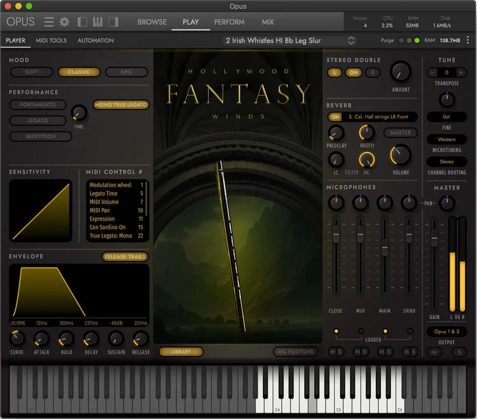The height and width of the screenshot is (419, 477).
Task: Open the Western microtuning dropdown
Action: 446,139
